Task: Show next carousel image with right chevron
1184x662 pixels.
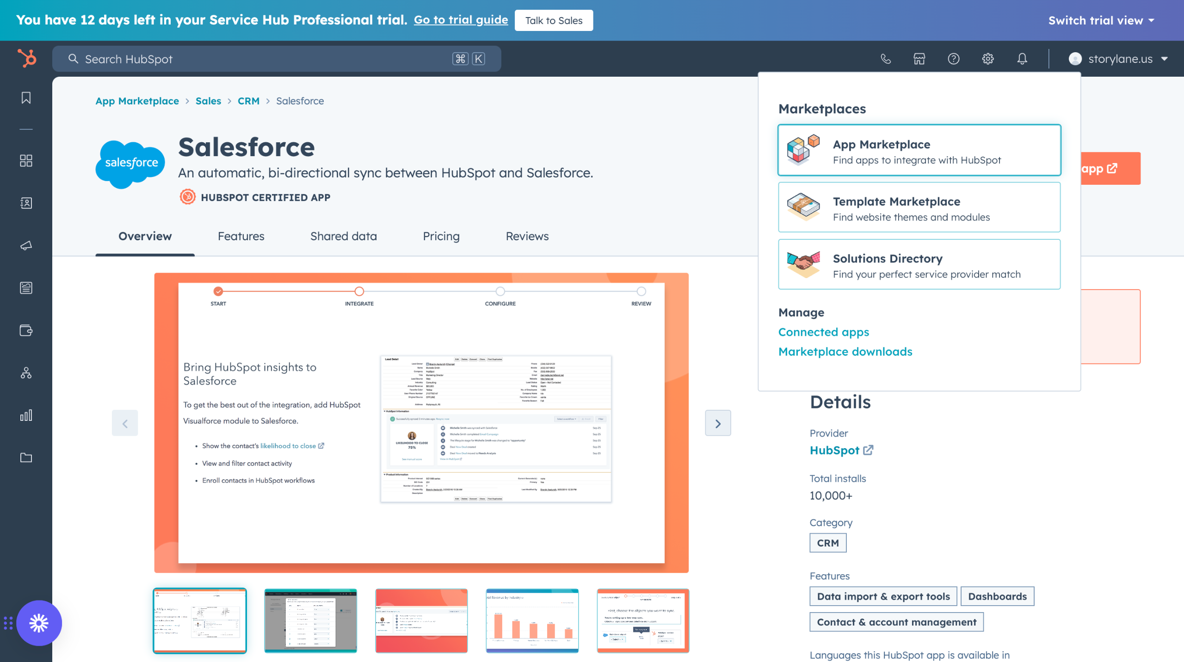Action: tap(717, 423)
